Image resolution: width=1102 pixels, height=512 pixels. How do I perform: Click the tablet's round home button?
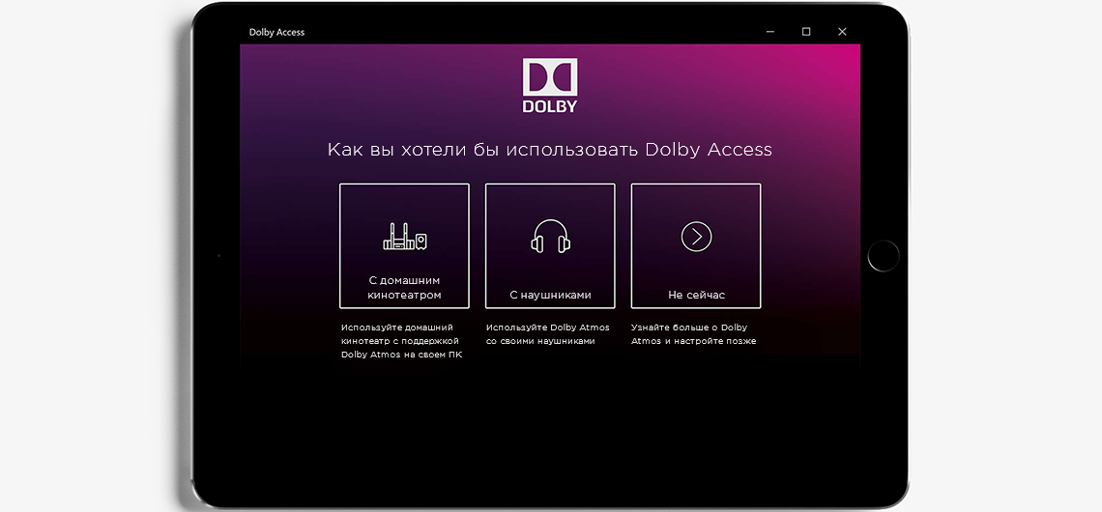coord(884,256)
